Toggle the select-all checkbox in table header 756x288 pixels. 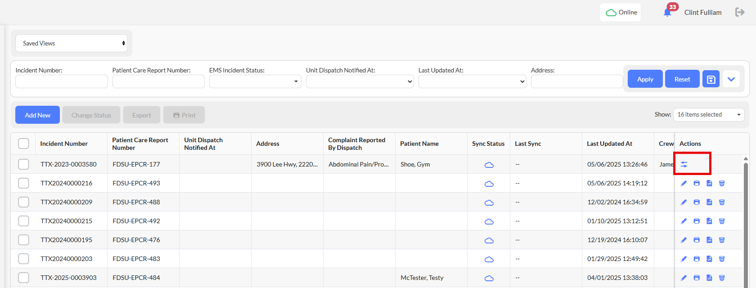click(x=23, y=144)
